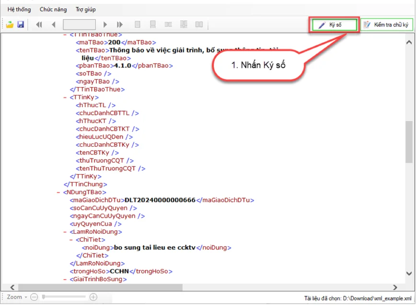Click vertical scrollbar up arrow
The width and height of the screenshot is (417, 306).
coord(409,43)
